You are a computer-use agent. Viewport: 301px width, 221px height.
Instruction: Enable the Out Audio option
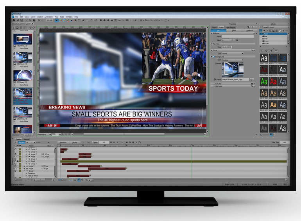pos(214,86)
